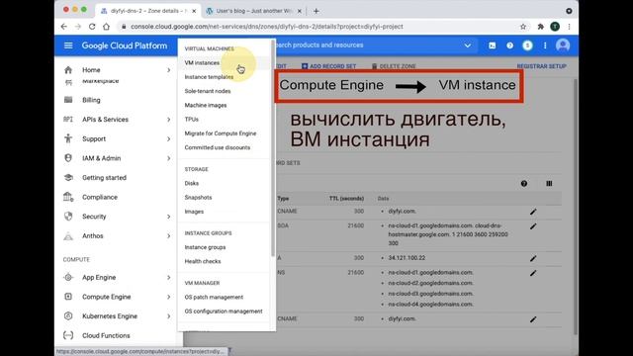Click DELETE ZONE button
Screen dimensions: 633x356
click(x=394, y=66)
